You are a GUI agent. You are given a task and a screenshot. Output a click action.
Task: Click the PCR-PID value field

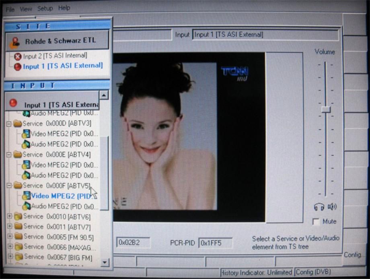tap(215, 243)
